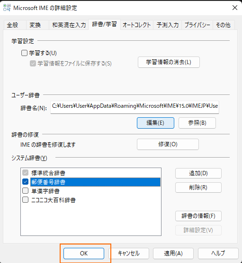Click the 辞書名 path input field
The width and height of the screenshot is (242, 263).
[134, 107]
